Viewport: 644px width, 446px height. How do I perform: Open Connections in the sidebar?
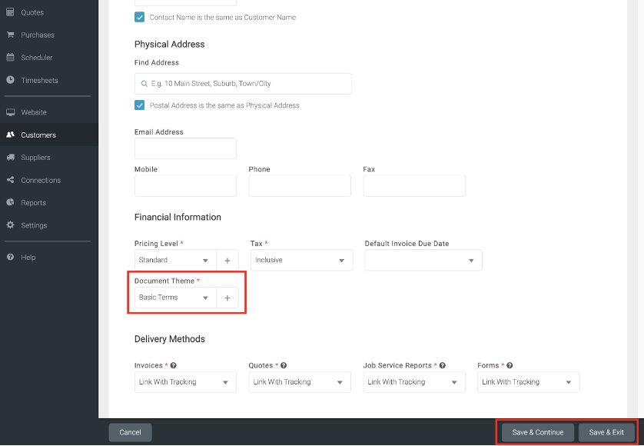[49, 180]
